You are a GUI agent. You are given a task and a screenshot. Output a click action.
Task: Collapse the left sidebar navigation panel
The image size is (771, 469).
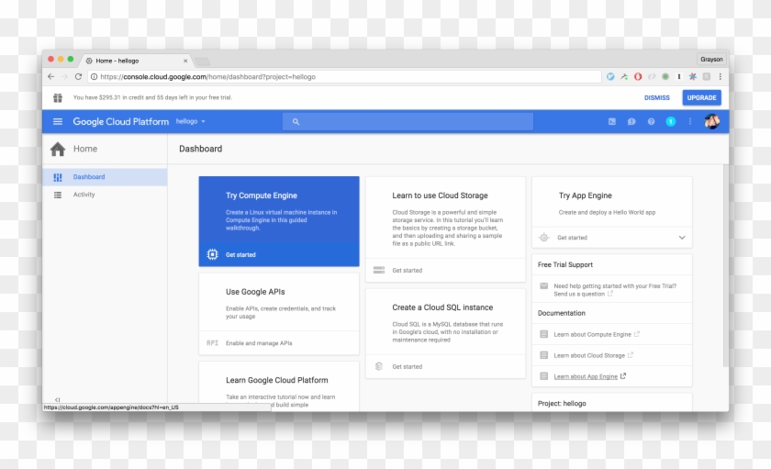tap(57, 399)
